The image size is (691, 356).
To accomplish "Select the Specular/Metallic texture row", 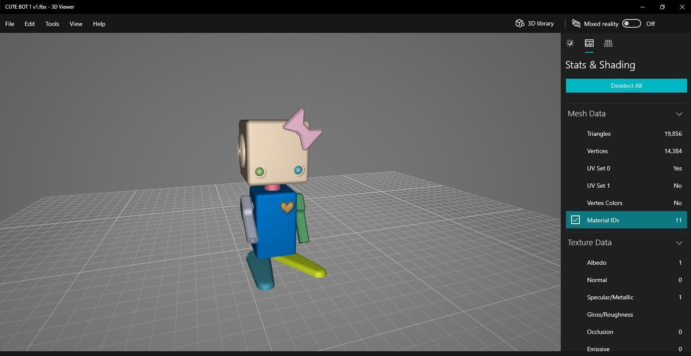I will tap(626, 297).
